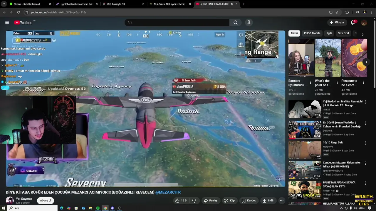Like the video with thumbs up
Screen dimensions: 376x211
tap(181, 201)
